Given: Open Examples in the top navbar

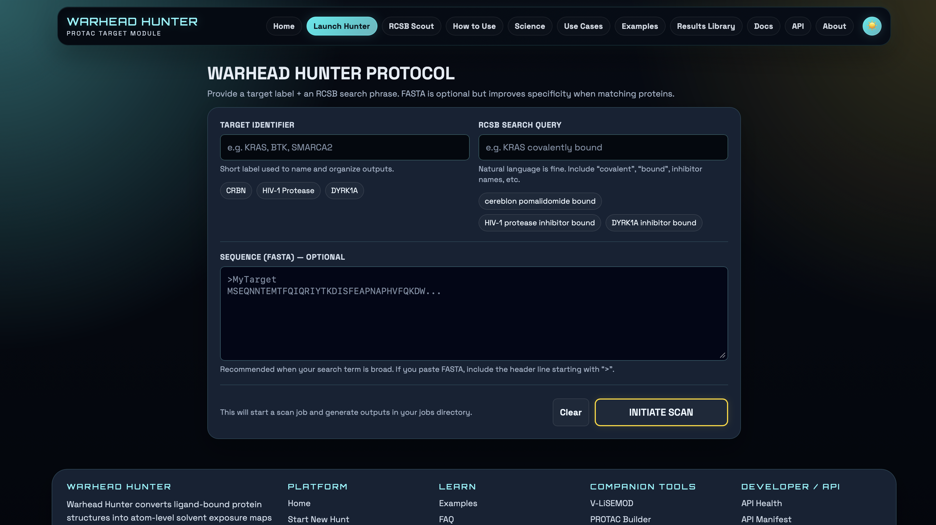Looking at the screenshot, I should click(640, 26).
